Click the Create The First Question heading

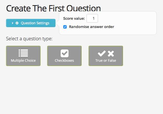(53, 8)
